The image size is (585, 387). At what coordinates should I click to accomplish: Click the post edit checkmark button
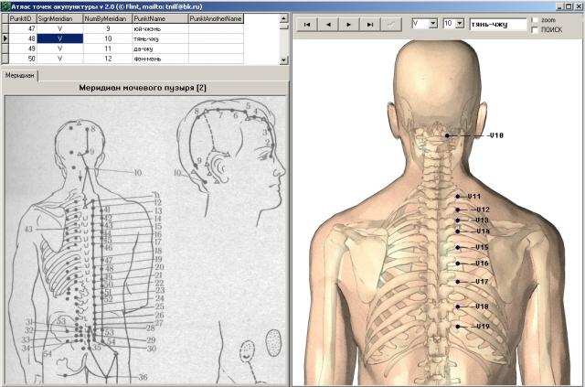(391, 24)
